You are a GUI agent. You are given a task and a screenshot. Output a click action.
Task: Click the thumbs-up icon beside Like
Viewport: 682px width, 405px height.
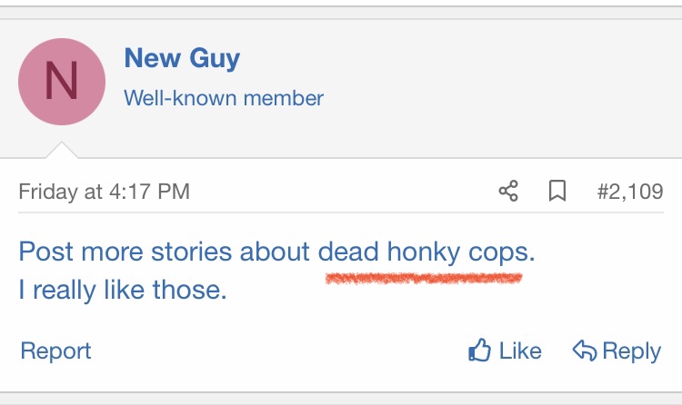pos(479,351)
